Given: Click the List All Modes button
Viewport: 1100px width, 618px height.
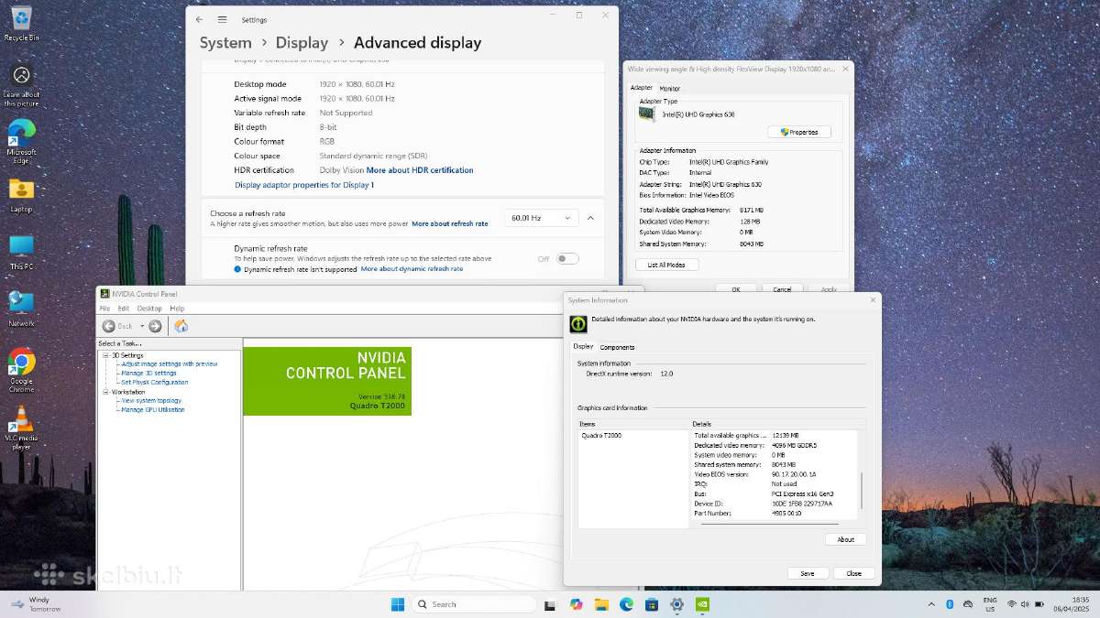Looking at the screenshot, I should 666,265.
